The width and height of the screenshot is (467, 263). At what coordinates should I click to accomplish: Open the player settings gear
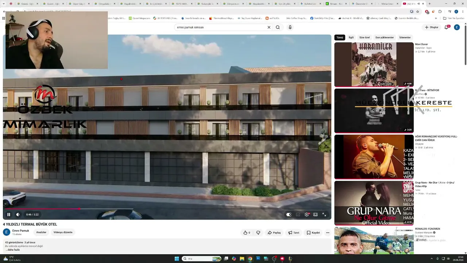[x=306, y=214]
